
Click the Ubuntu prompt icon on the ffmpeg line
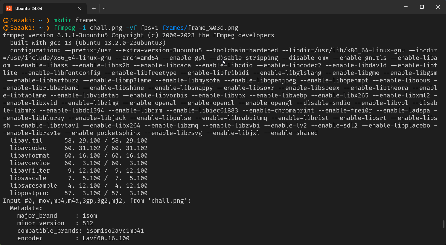coord(6,28)
